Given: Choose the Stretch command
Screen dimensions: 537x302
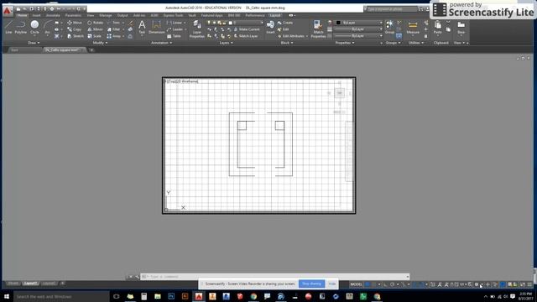Looking at the screenshot, I should (x=76, y=36).
